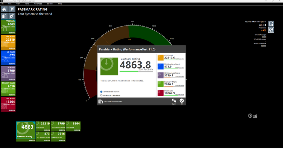Image resolution: width=283 pixels, height=149 pixels.
Task: Select the MEMORY MARK 2616 sidebar tile
Action: coord(8,88)
